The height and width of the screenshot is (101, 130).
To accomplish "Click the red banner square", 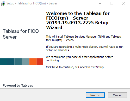I will [x=40, y=62].
